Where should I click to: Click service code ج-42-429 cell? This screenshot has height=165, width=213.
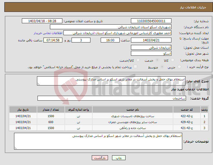(187, 122)
